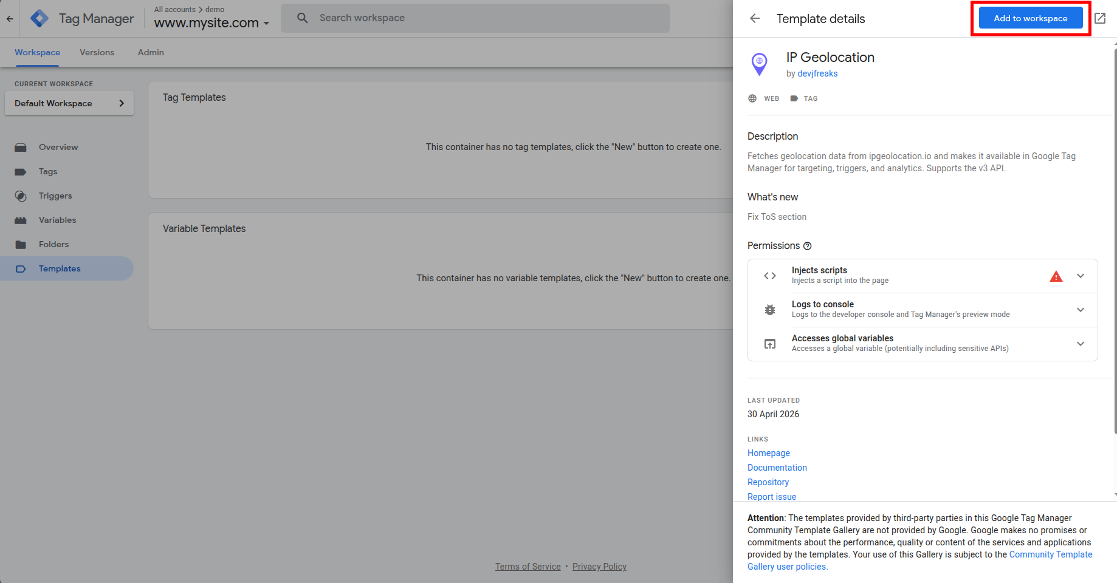Click the Accesses global variables window icon

770,344
